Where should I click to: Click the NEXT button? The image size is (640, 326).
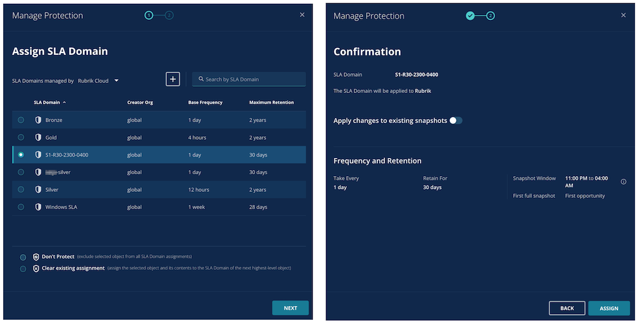pos(290,308)
